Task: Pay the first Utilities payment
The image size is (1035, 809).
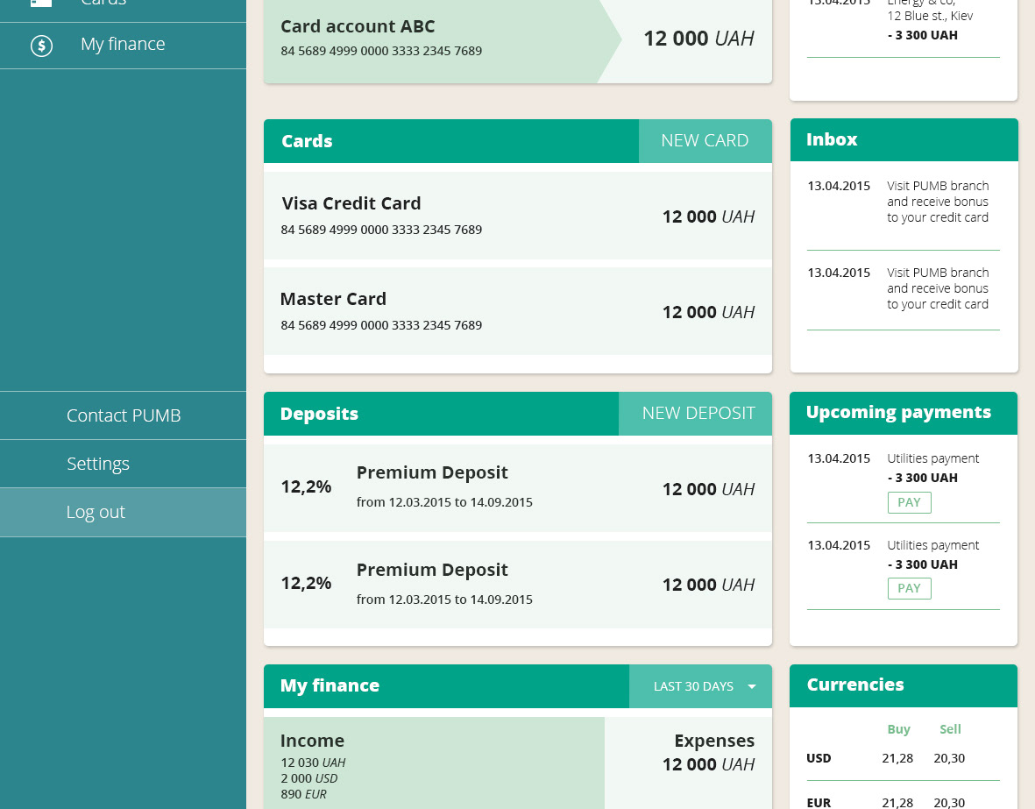Action: click(909, 502)
